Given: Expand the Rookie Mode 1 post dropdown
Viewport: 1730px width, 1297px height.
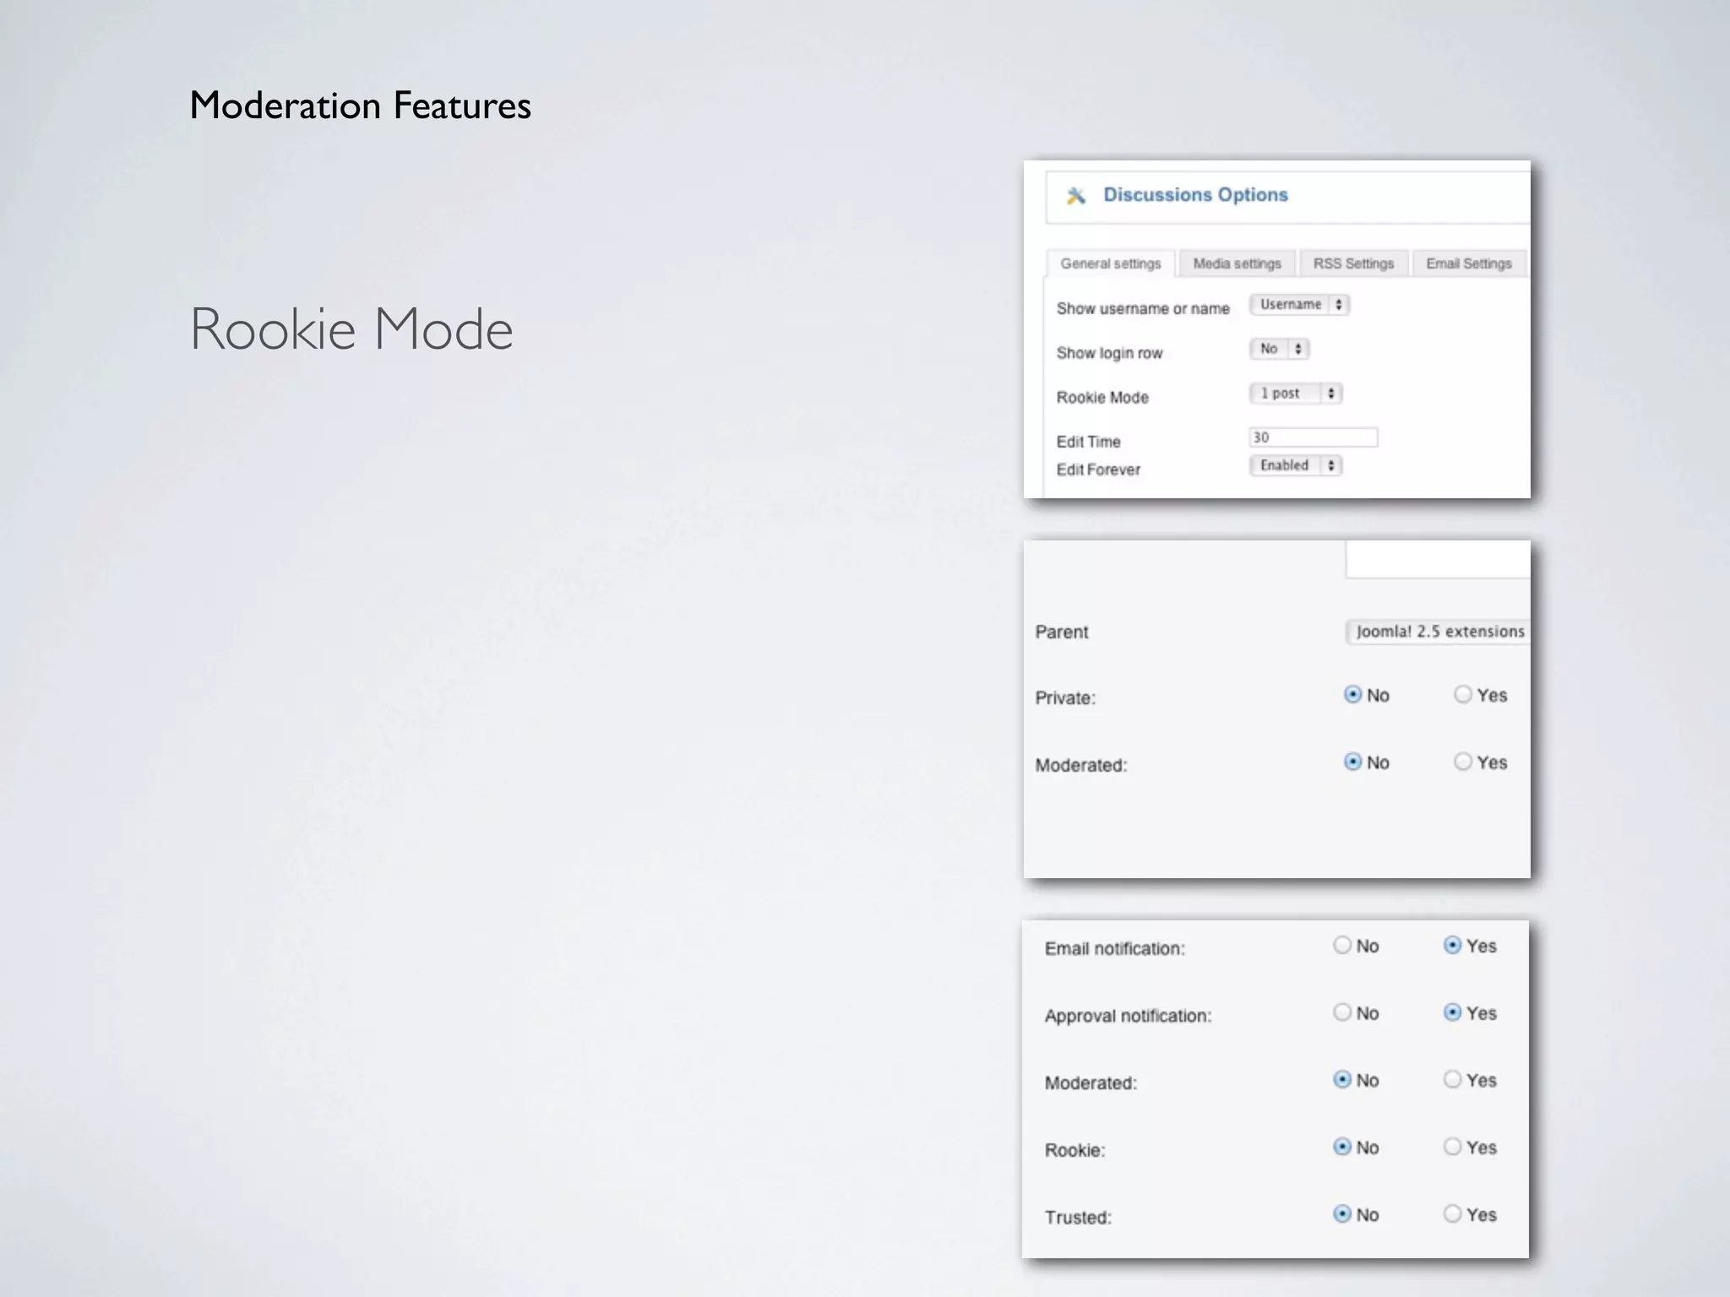Looking at the screenshot, I should tap(1296, 393).
